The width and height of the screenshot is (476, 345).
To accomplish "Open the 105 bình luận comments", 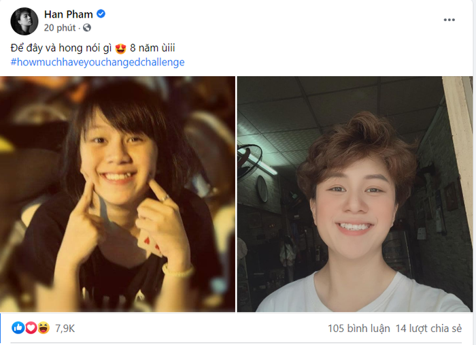I will (359, 328).
